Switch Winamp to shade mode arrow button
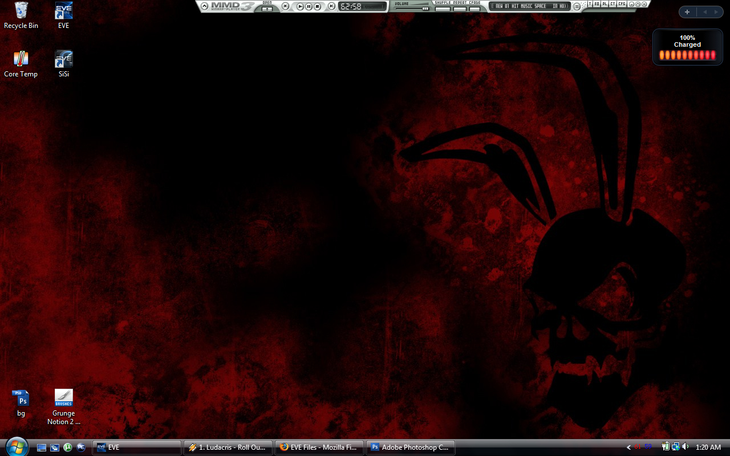This screenshot has height=456, width=730. pos(638,5)
